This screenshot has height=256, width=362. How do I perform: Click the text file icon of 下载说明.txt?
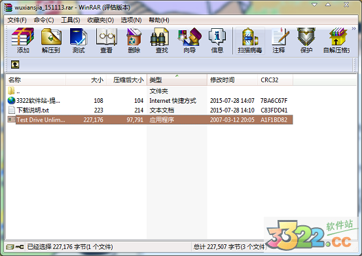[11, 110]
